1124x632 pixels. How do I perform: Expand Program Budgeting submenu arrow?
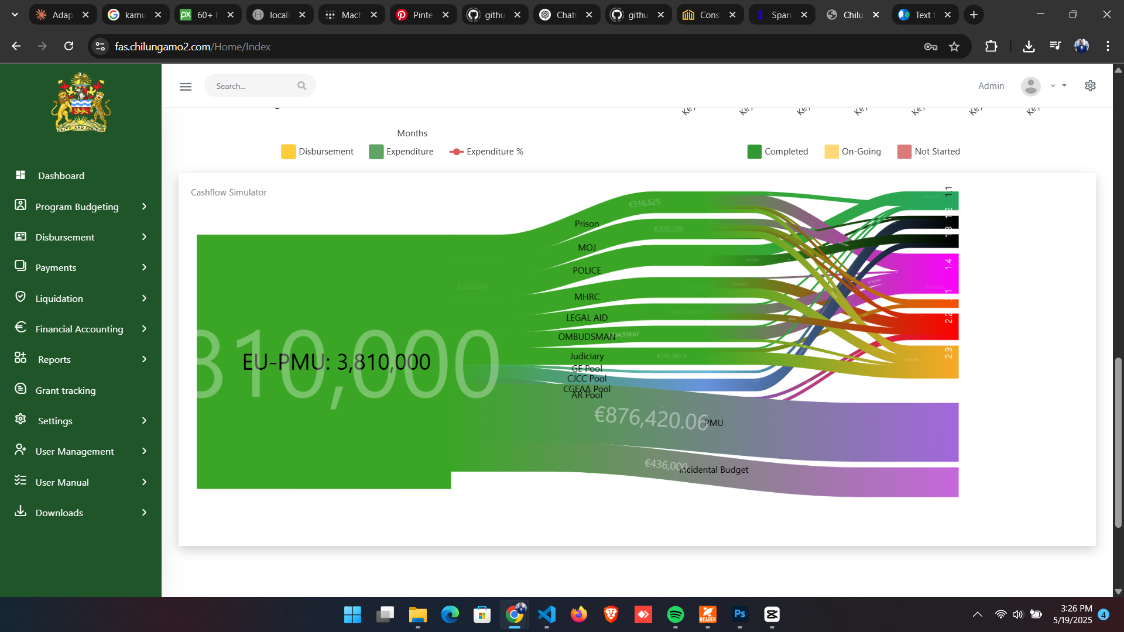[x=144, y=207]
